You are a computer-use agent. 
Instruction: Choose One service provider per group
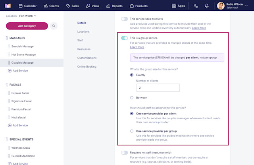(132, 131)
